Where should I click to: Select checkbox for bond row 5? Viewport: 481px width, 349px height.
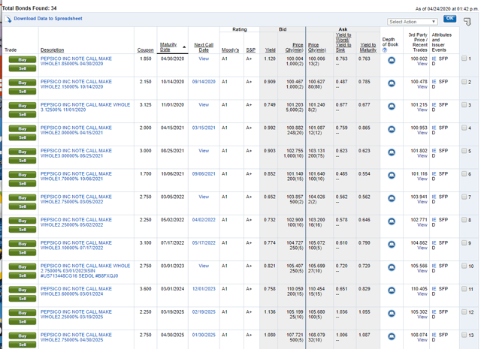pyautogui.click(x=464, y=151)
